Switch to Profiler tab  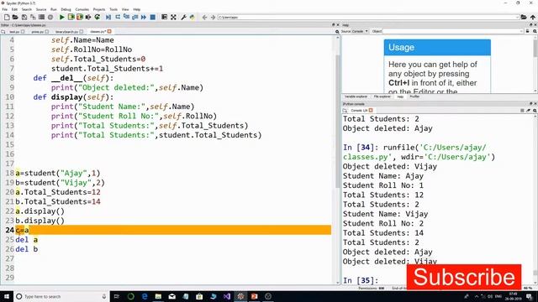[414, 97]
